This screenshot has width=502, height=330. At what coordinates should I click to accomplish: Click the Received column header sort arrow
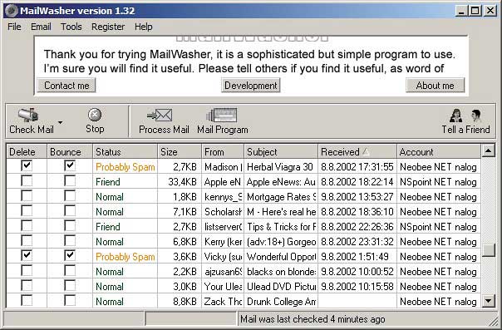pos(367,152)
